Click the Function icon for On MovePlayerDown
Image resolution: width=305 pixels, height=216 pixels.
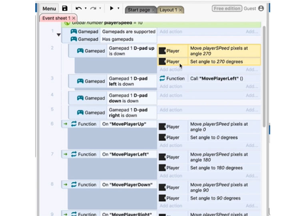(74, 184)
